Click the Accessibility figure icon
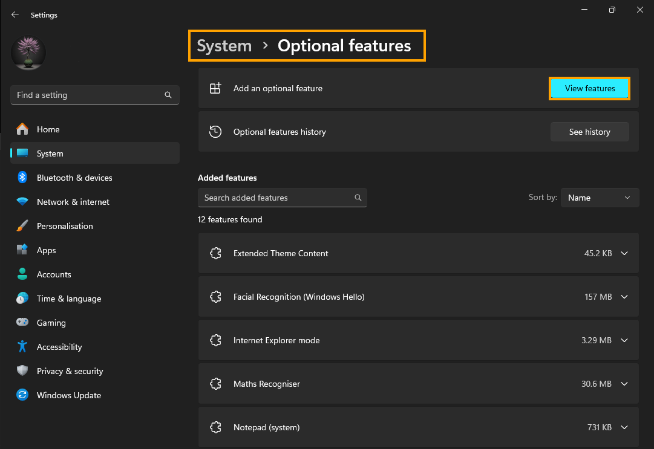This screenshot has width=654, height=449. pyautogui.click(x=22, y=346)
